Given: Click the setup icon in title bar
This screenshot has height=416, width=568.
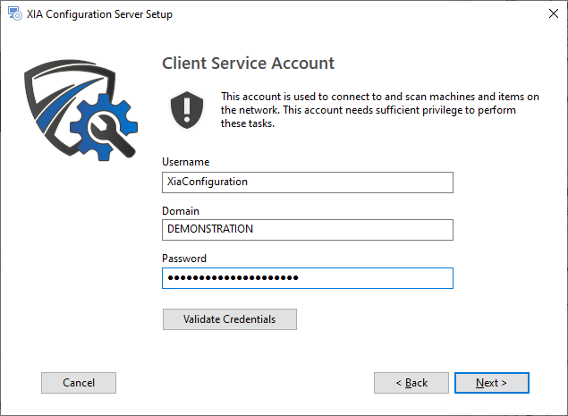Looking at the screenshot, I should tap(15, 13).
